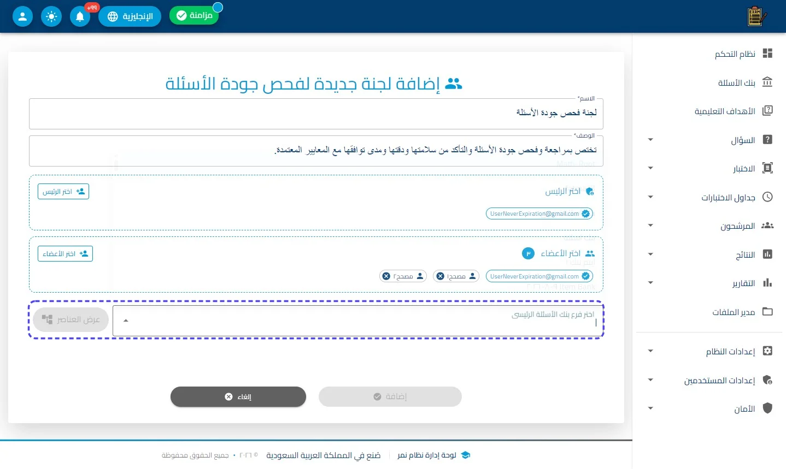
Task: Click the مدير الملفات folder icon
Action: point(767,312)
